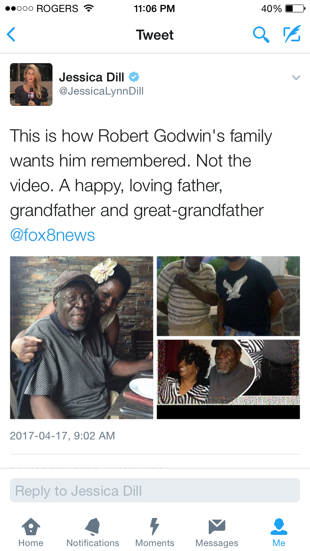Tap the Jessica Dill display name
Screen dimensions: 310x551
[x=92, y=77]
